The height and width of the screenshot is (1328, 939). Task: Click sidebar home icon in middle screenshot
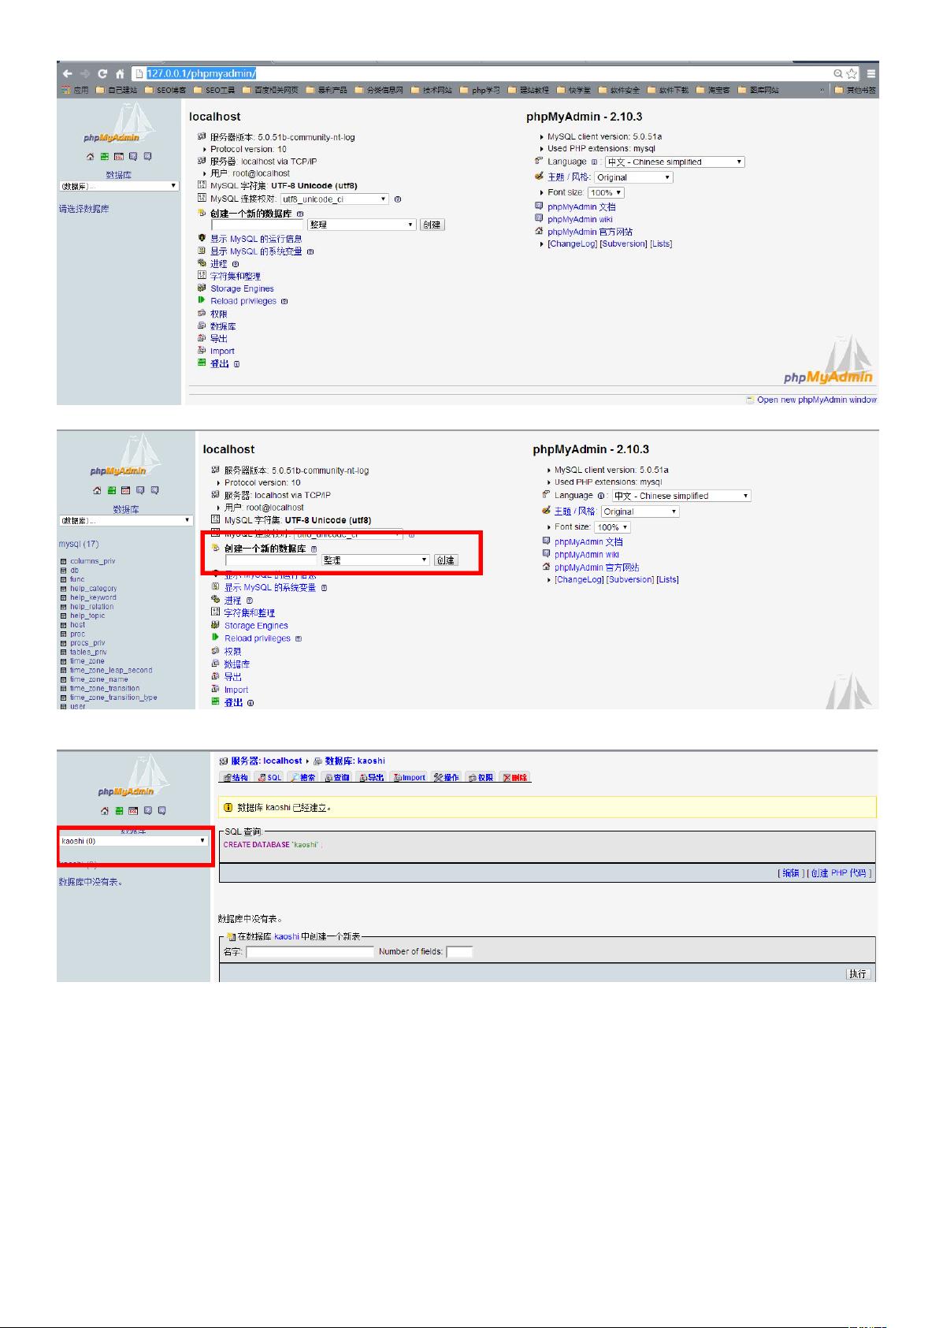[98, 490]
